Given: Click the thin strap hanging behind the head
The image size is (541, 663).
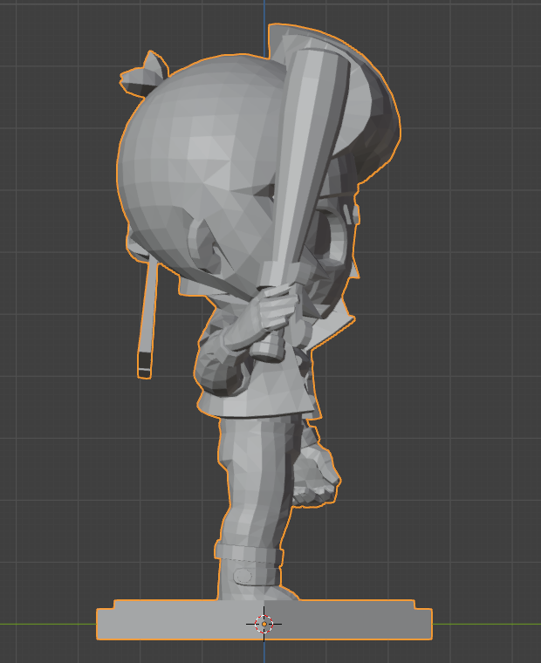Looking at the screenshot, I should click(147, 318).
